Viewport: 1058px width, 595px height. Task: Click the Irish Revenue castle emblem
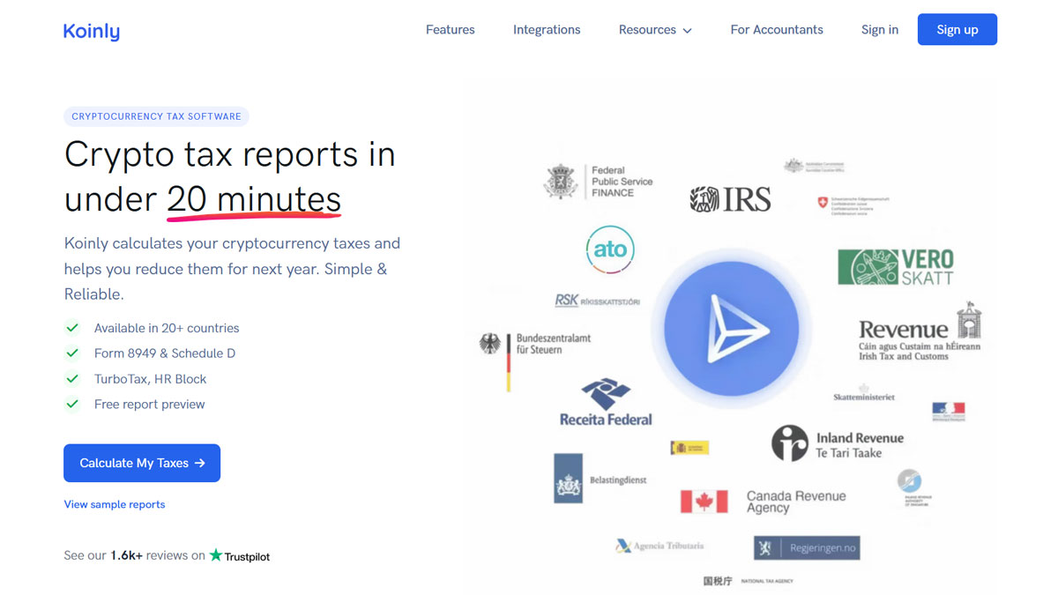(x=970, y=326)
